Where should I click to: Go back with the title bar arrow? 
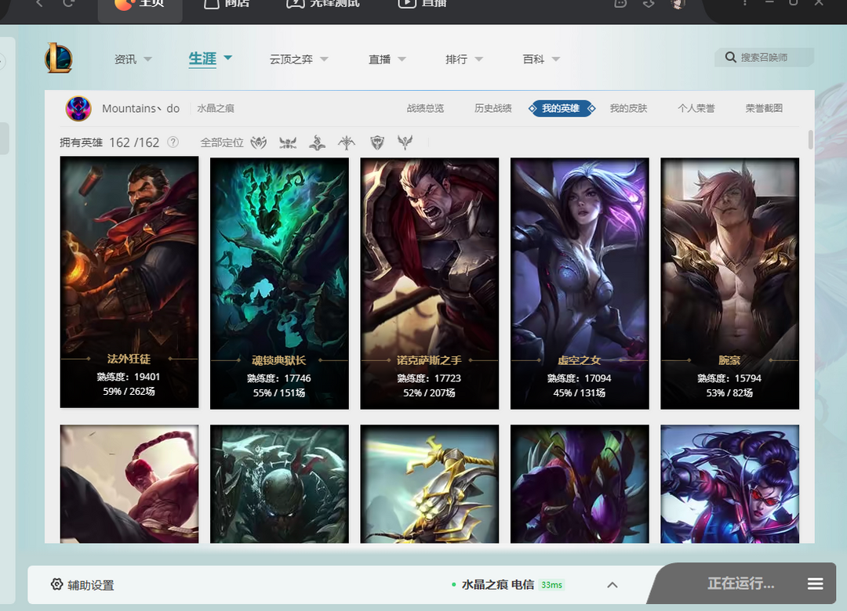coord(39,3)
